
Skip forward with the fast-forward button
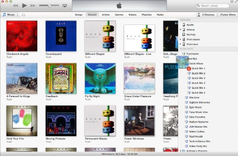(33, 6)
